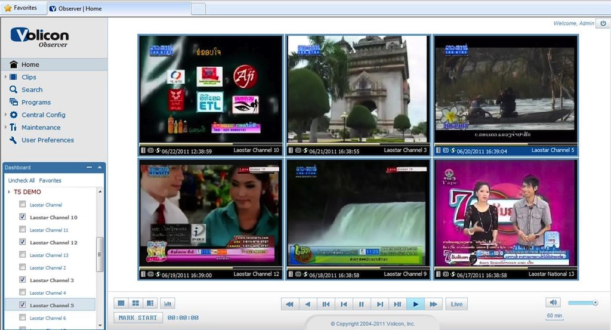Open a new empty browser tab

(x=198, y=9)
